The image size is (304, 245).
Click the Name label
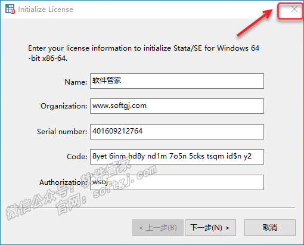point(76,82)
